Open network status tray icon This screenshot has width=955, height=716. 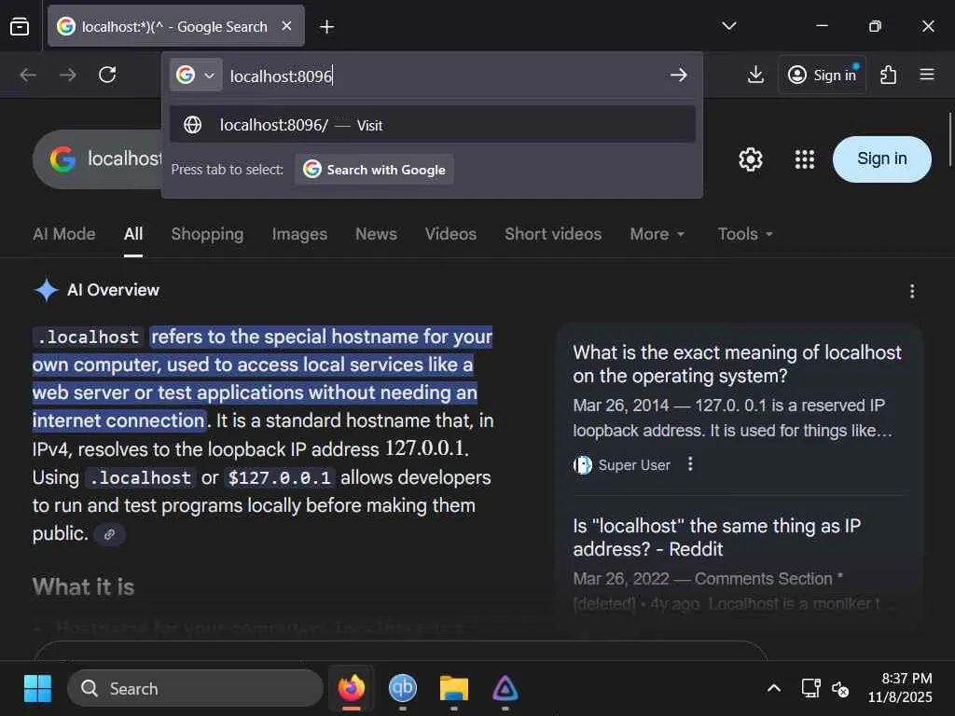point(810,689)
